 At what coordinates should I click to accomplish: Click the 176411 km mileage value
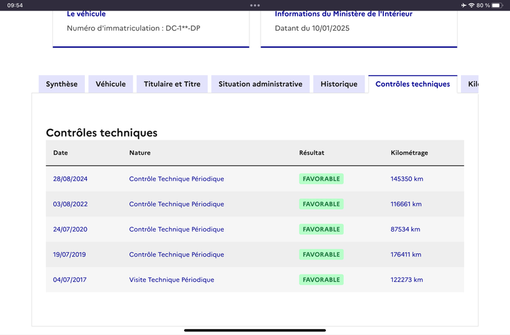[406, 255]
